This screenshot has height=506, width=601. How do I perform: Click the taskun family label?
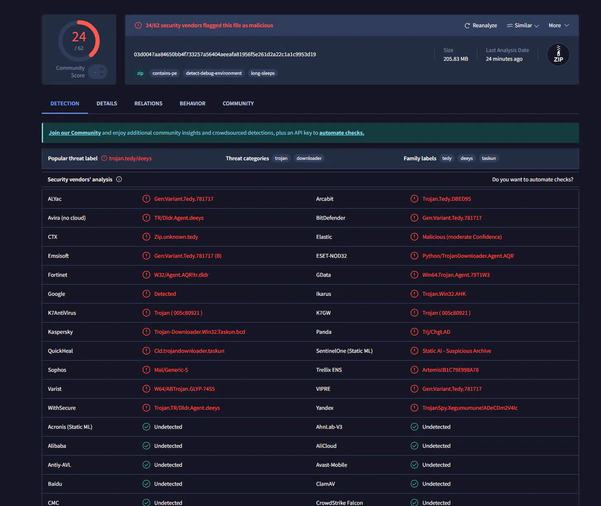pos(489,158)
